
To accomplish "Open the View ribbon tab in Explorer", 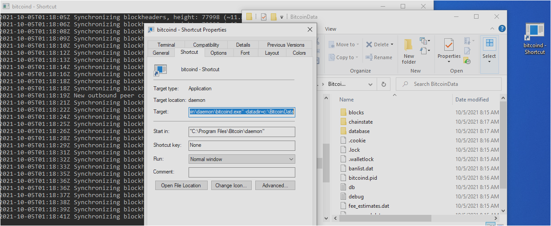I will tap(331, 29).
